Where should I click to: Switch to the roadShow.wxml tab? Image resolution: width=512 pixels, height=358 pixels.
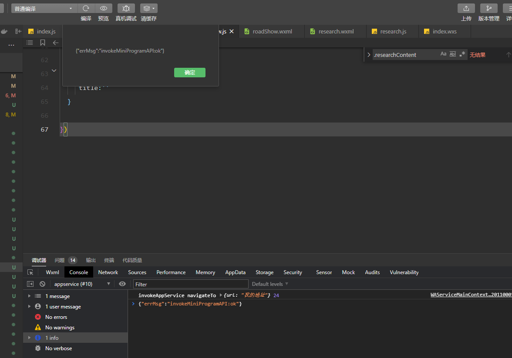point(272,31)
